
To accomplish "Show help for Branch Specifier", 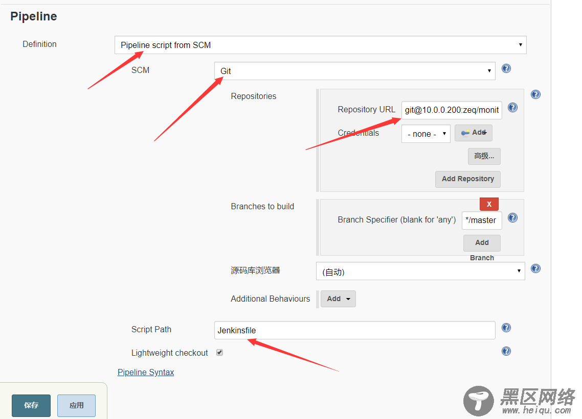I will pyautogui.click(x=512, y=217).
